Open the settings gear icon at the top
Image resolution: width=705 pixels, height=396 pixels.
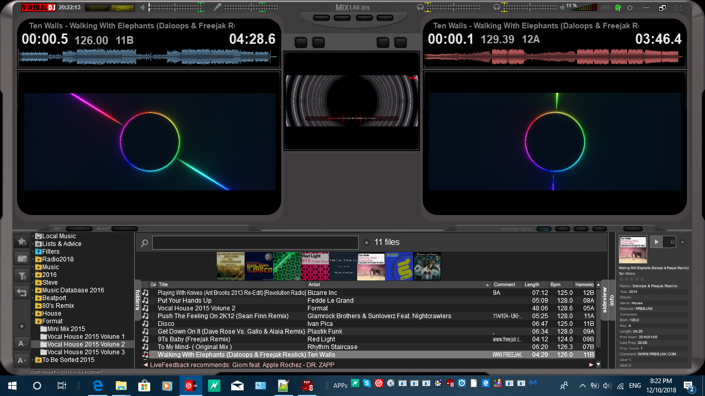click(630, 8)
